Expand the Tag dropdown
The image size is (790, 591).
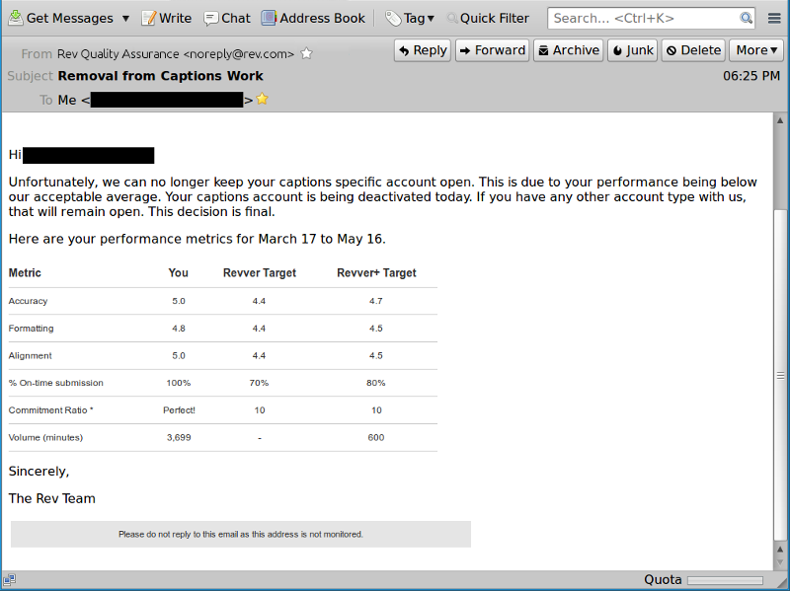pyautogui.click(x=410, y=18)
